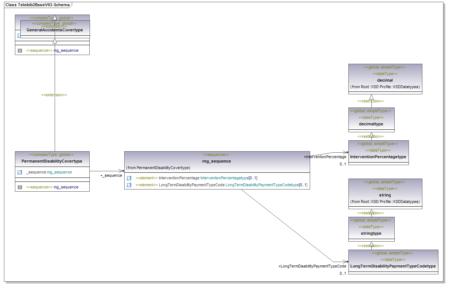Click the <<extension>> label on the vertical connector
This screenshot has height=289, width=453.
(54, 95)
